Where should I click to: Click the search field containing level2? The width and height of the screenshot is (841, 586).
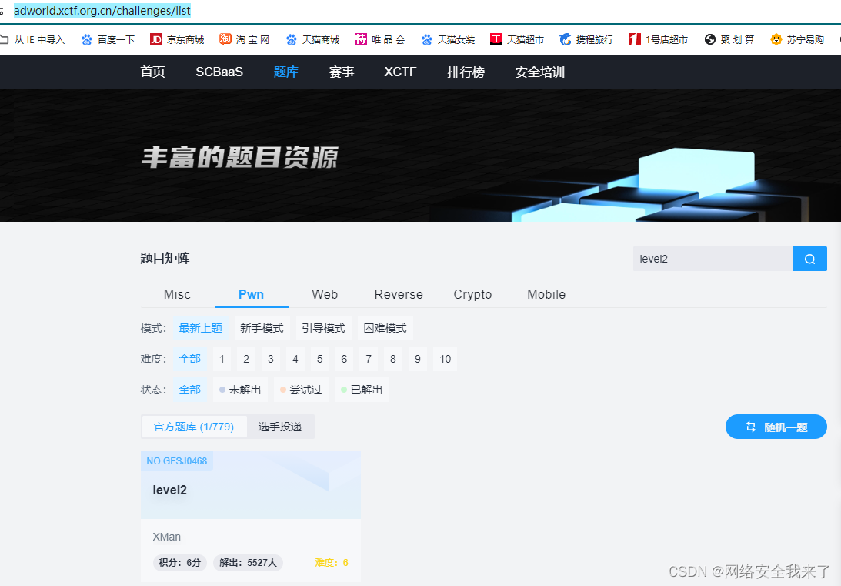[713, 259]
